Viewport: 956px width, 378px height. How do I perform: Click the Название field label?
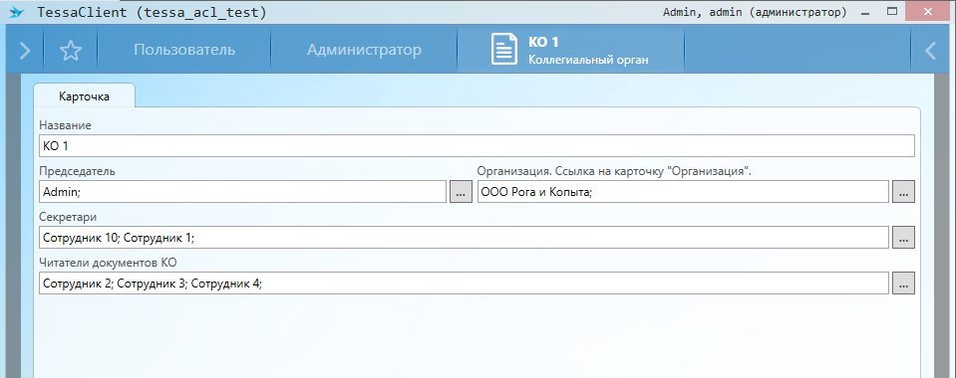pyautogui.click(x=65, y=125)
